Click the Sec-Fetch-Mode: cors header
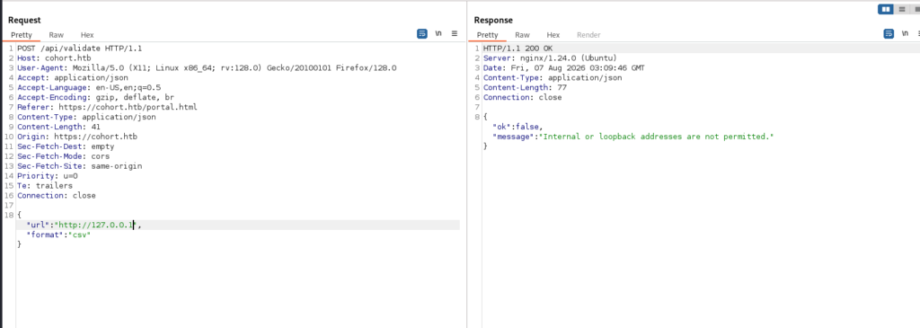This screenshot has width=920, height=328. [64, 156]
